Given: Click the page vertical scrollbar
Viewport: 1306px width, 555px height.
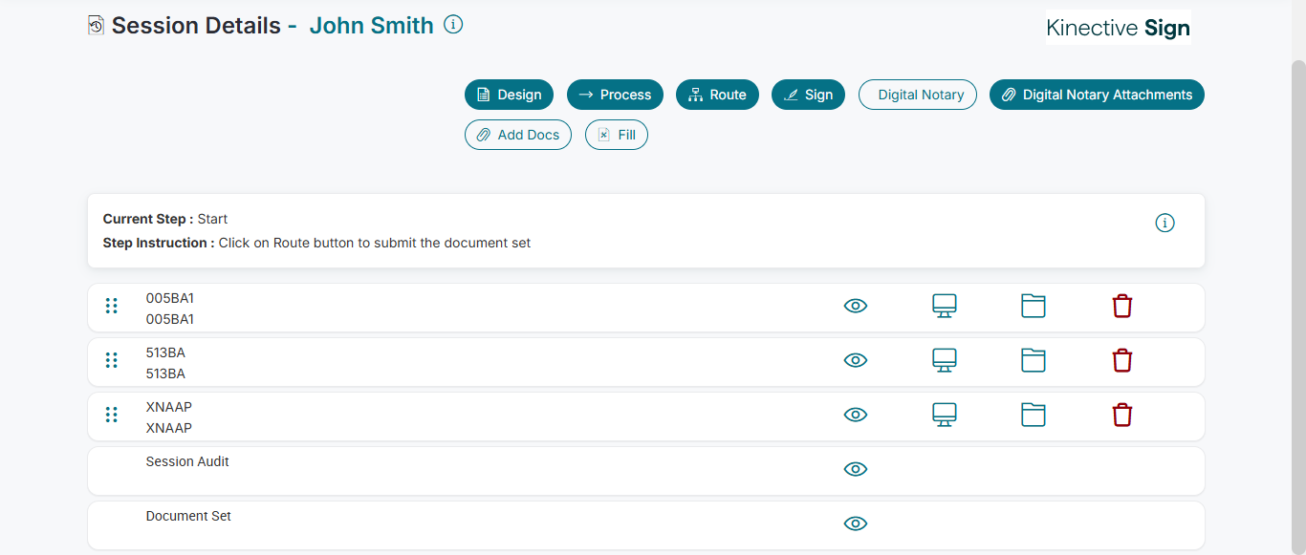Looking at the screenshot, I should pos(1298,287).
